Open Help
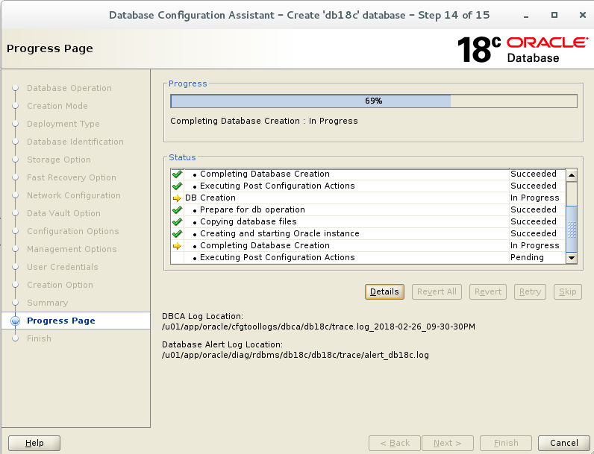 [34, 443]
